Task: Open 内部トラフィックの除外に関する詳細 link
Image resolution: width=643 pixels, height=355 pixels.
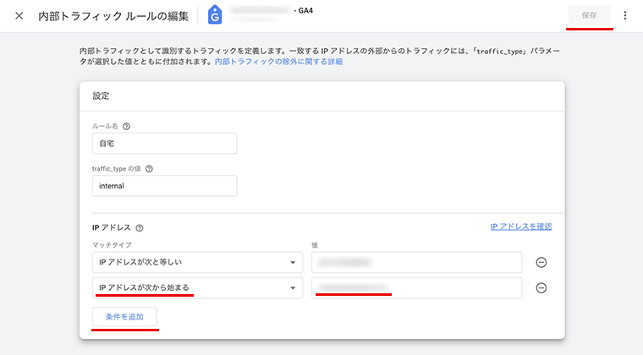Action: (x=279, y=62)
